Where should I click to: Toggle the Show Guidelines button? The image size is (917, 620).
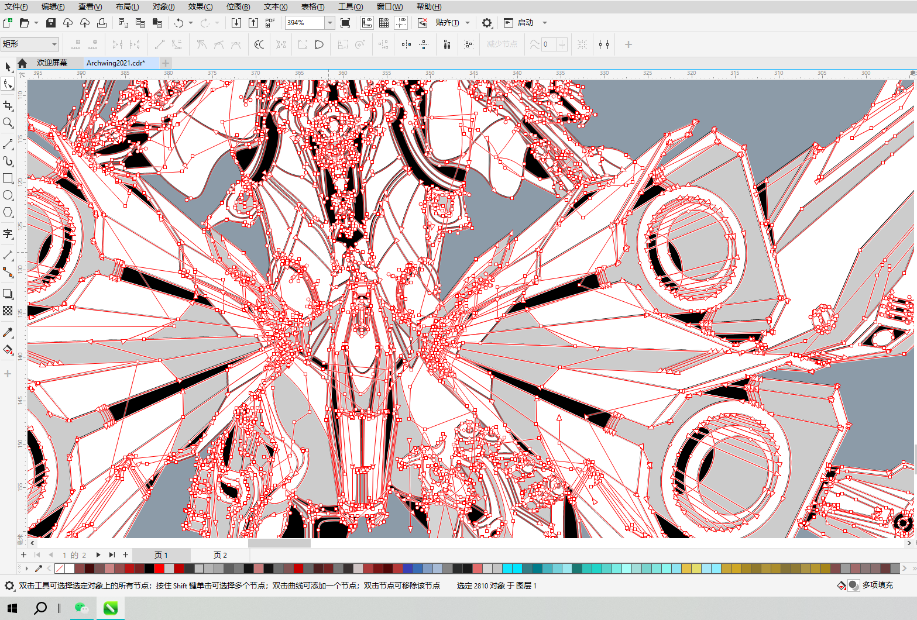401,23
